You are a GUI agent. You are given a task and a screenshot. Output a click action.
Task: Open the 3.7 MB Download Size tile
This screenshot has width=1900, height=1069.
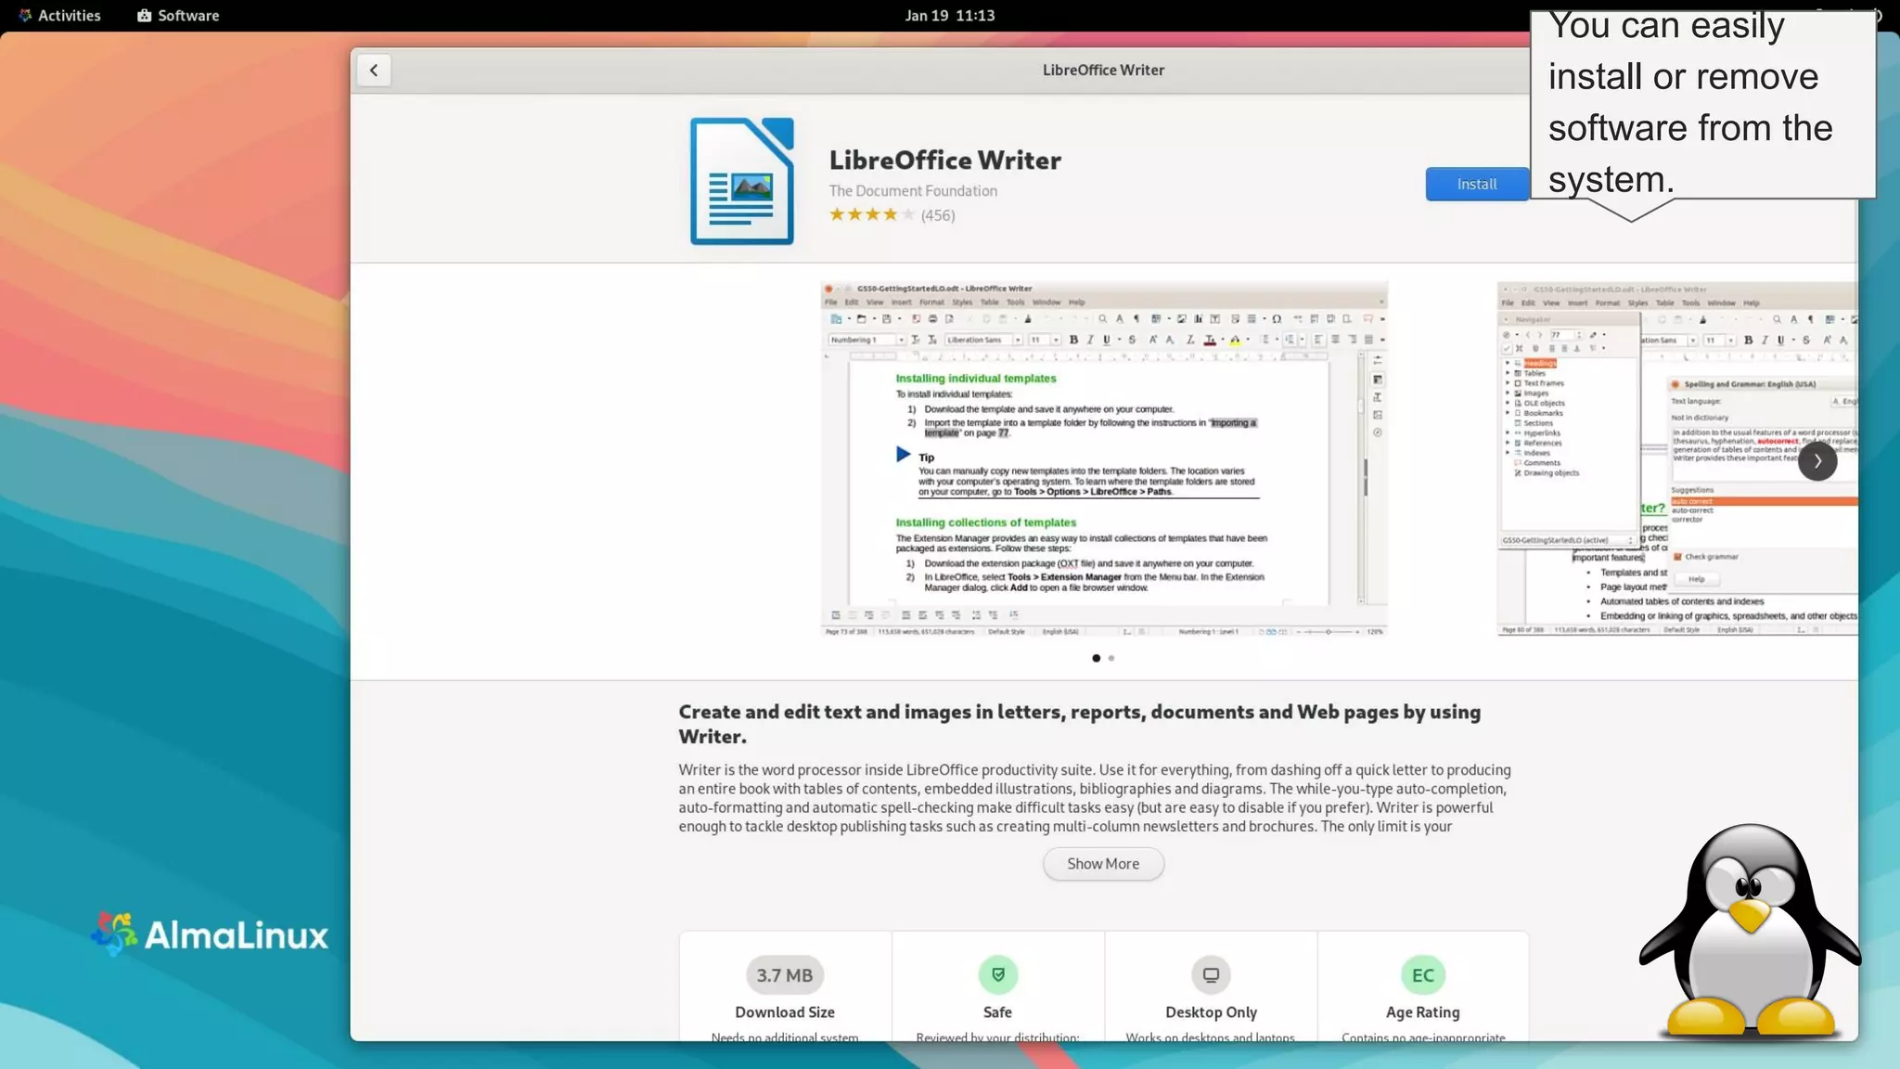coord(785,987)
